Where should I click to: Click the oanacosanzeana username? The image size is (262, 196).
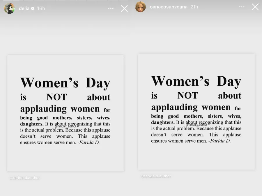169,7
